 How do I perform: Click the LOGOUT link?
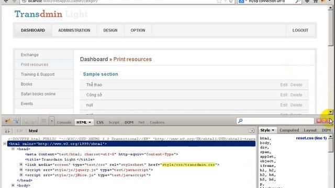(x=300, y=30)
